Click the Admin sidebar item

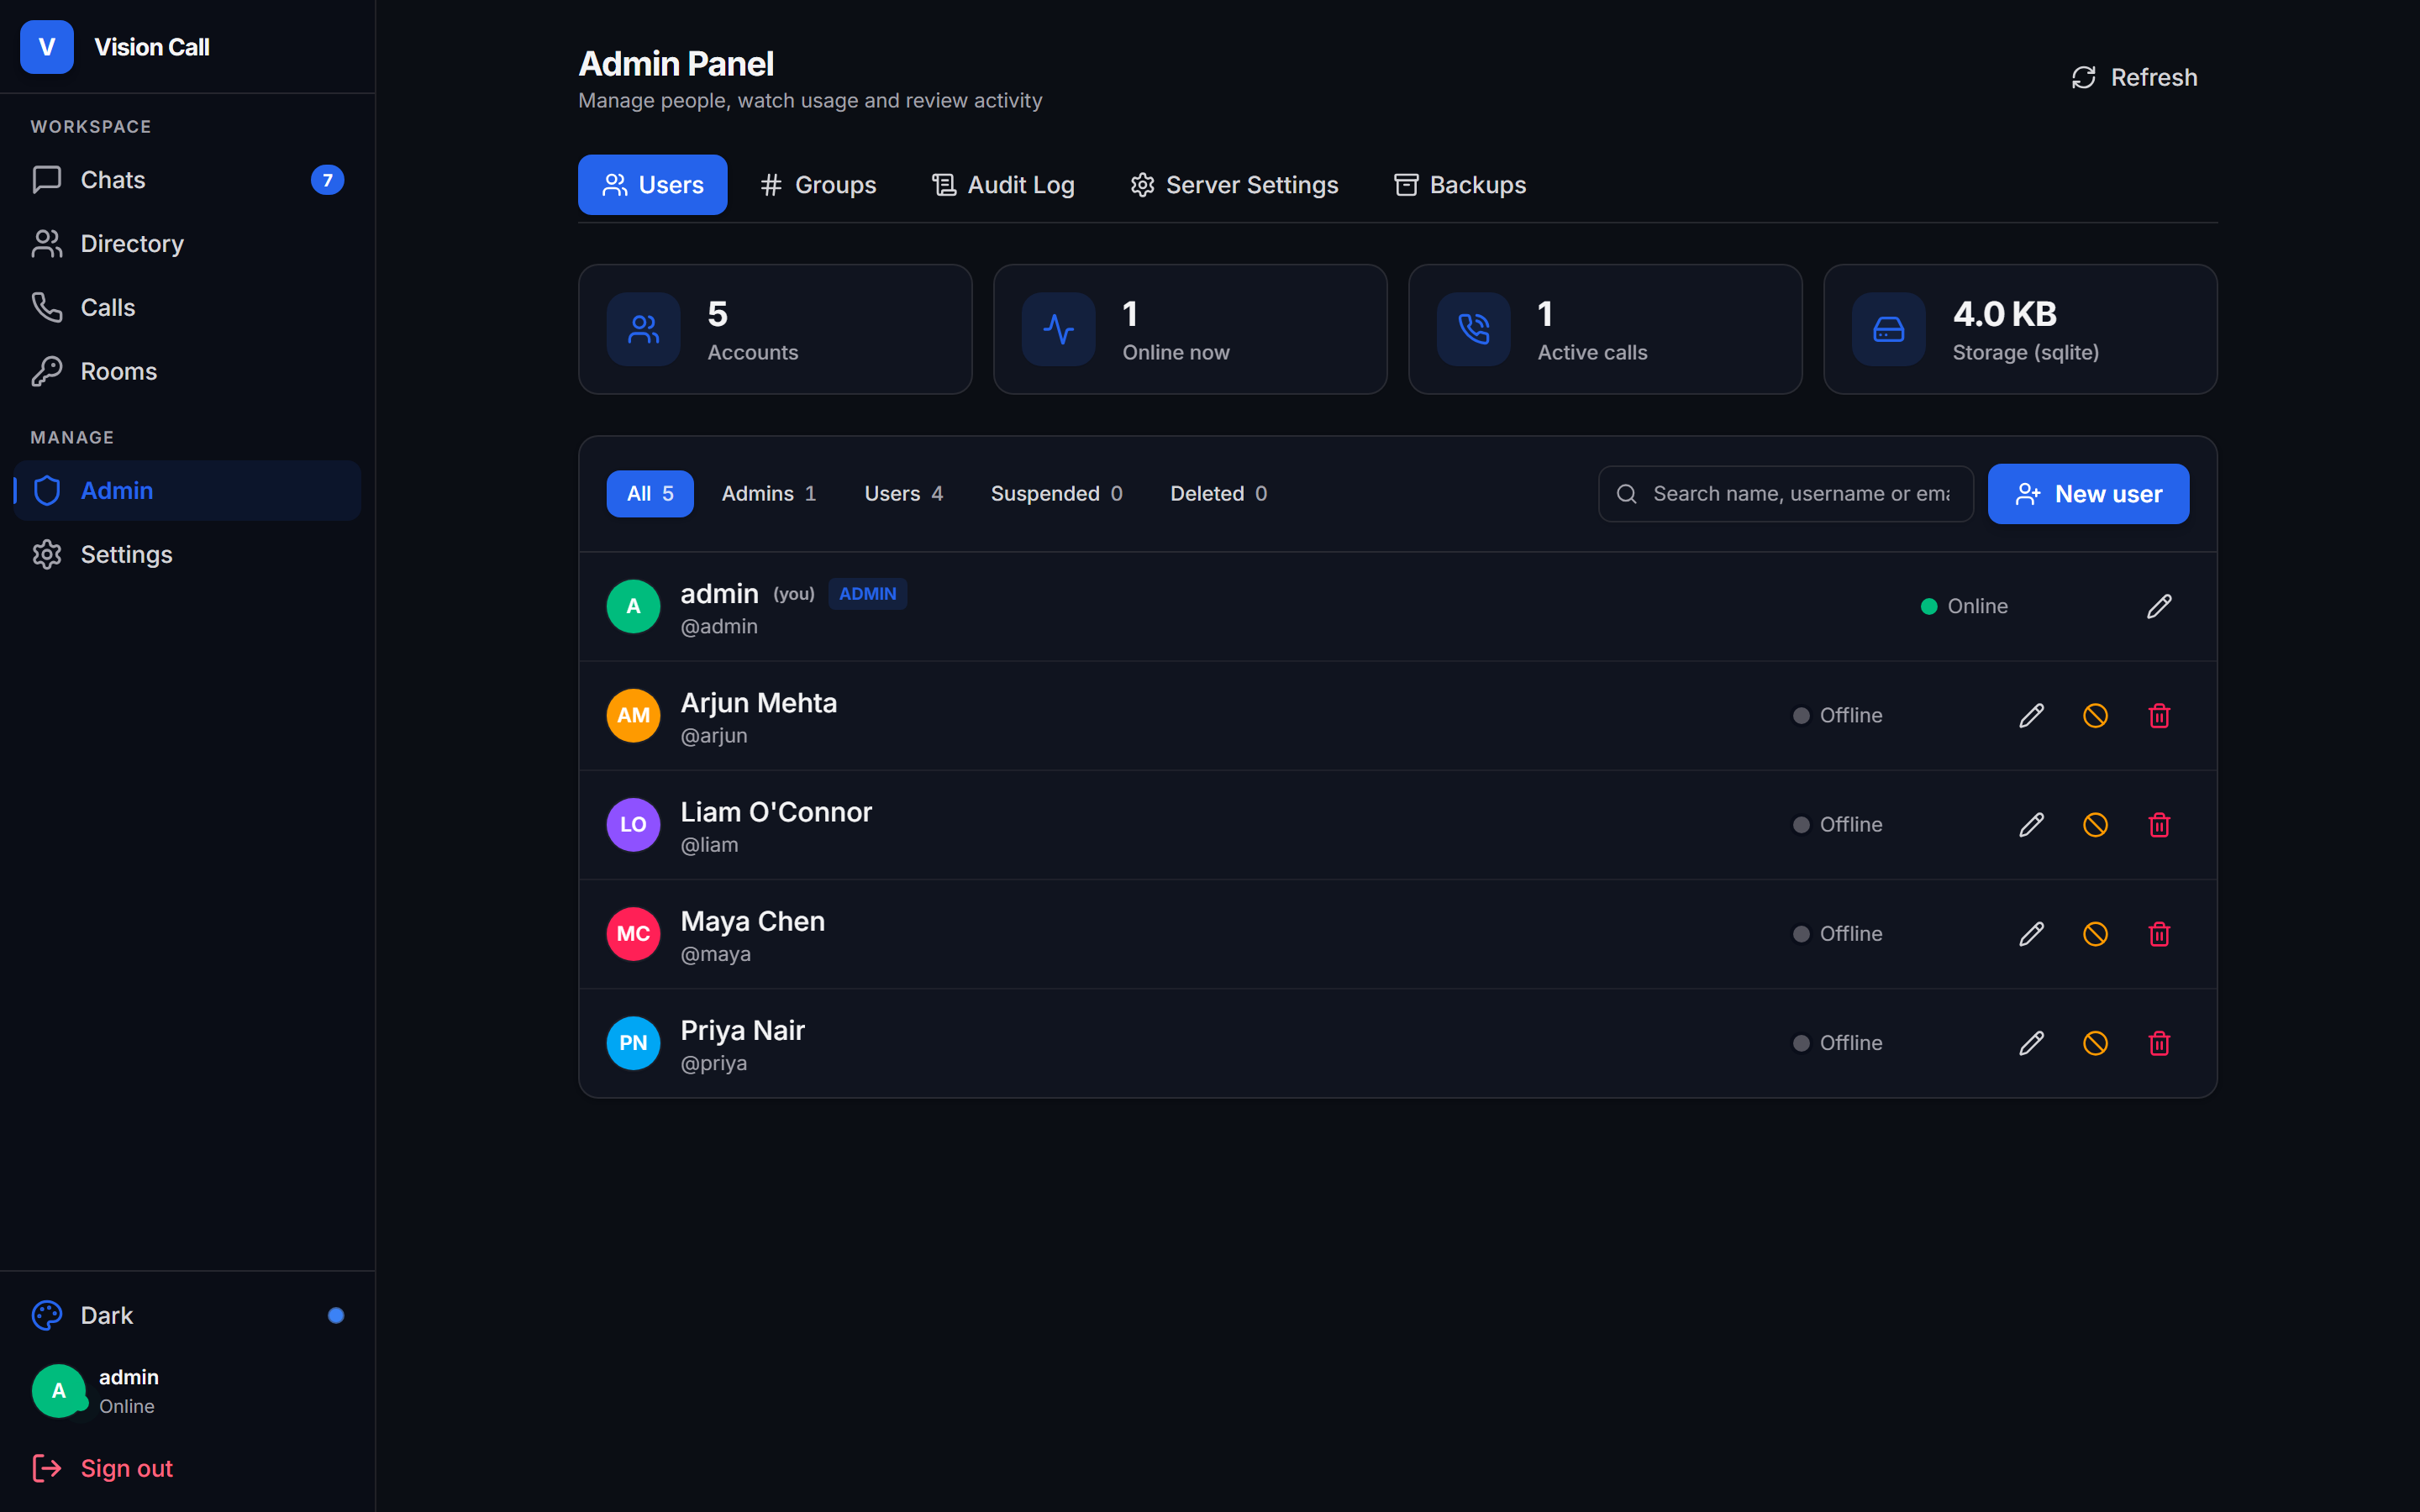[x=187, y=490]
